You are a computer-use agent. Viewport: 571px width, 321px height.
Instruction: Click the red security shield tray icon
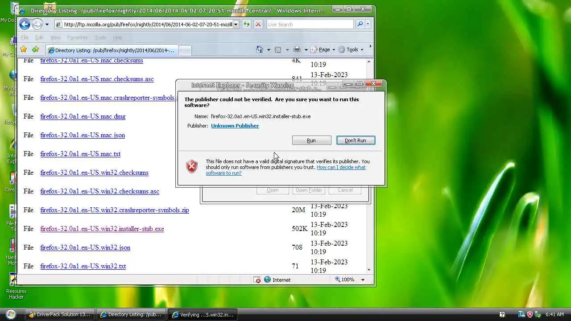[530, 314]
